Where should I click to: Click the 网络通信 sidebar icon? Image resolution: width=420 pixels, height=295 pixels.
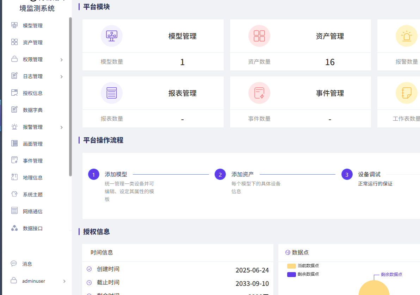(x=14, y=211)
